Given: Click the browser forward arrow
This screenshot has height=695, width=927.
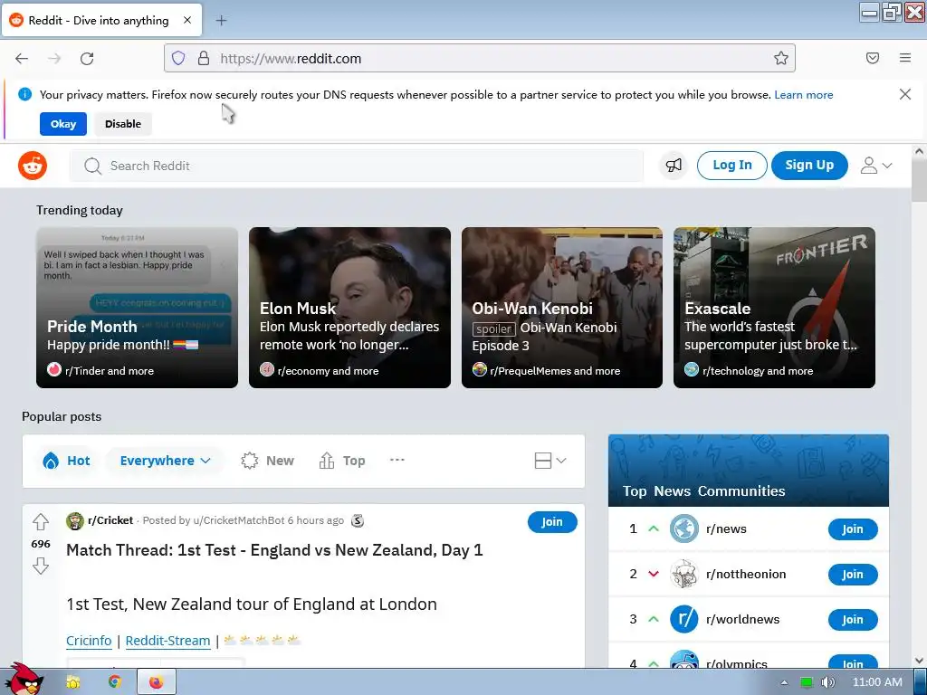Looking at the screenshot, I should [54, 59].
